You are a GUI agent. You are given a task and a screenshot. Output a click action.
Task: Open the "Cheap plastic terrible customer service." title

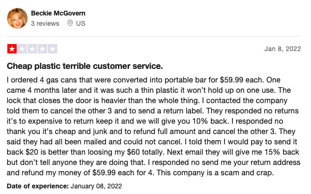point(85,66)
